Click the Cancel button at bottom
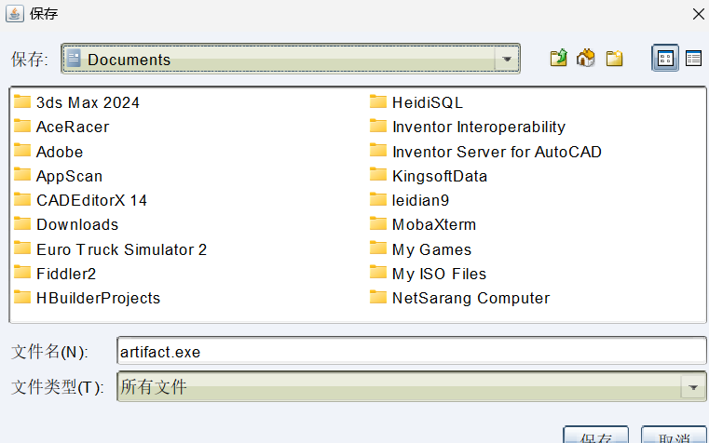Screen dimensions: 709x443 [x=674, y=436]
